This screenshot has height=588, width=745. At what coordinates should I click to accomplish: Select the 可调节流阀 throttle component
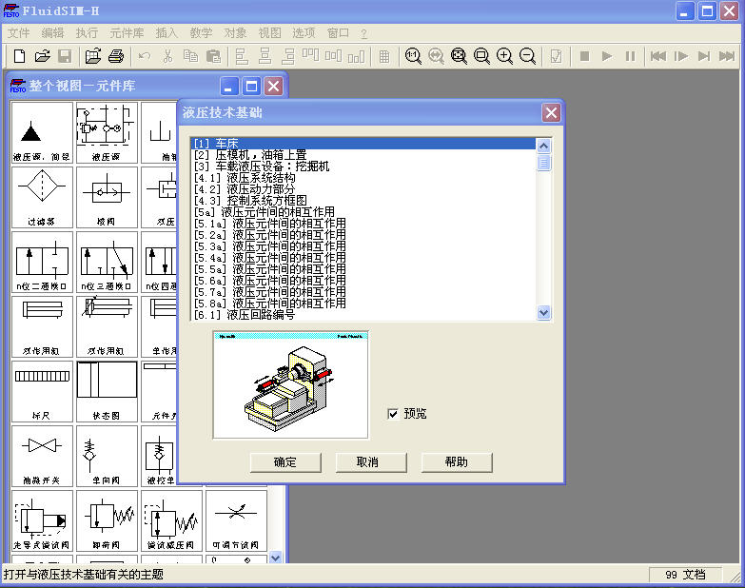click(x=236, y=521)
